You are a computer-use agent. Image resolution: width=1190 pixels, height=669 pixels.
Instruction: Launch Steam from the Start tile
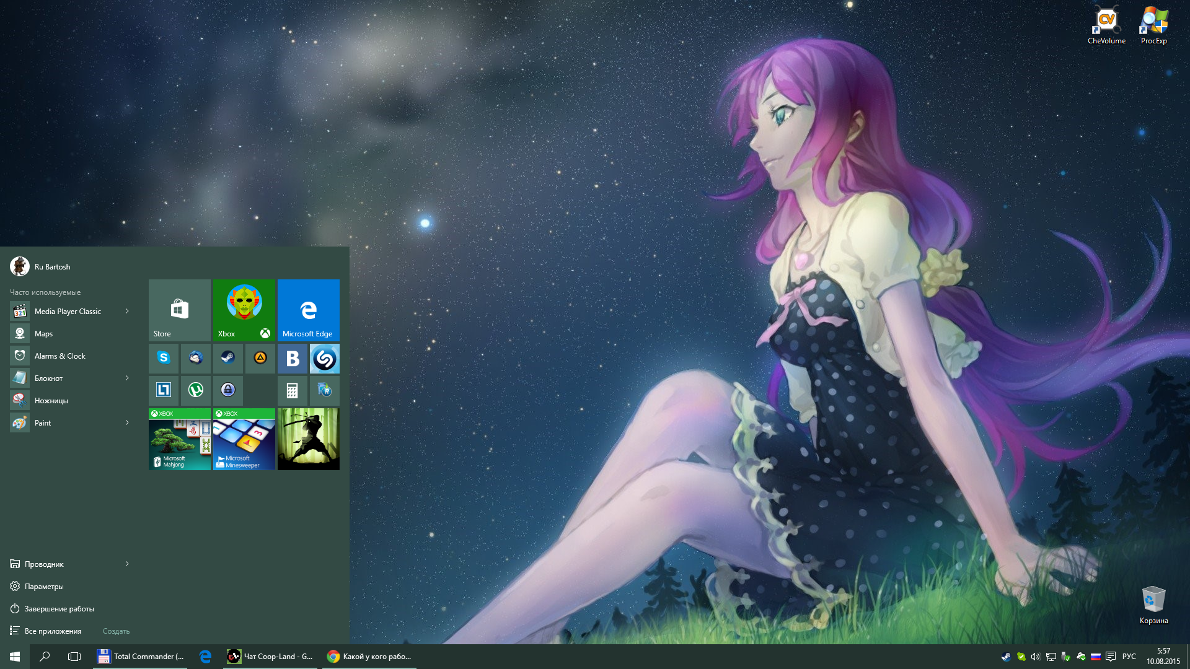(228, 358)
